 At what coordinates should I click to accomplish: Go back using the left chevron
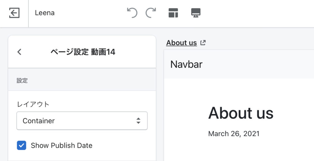pyautogui.click(x=19, y=52)
